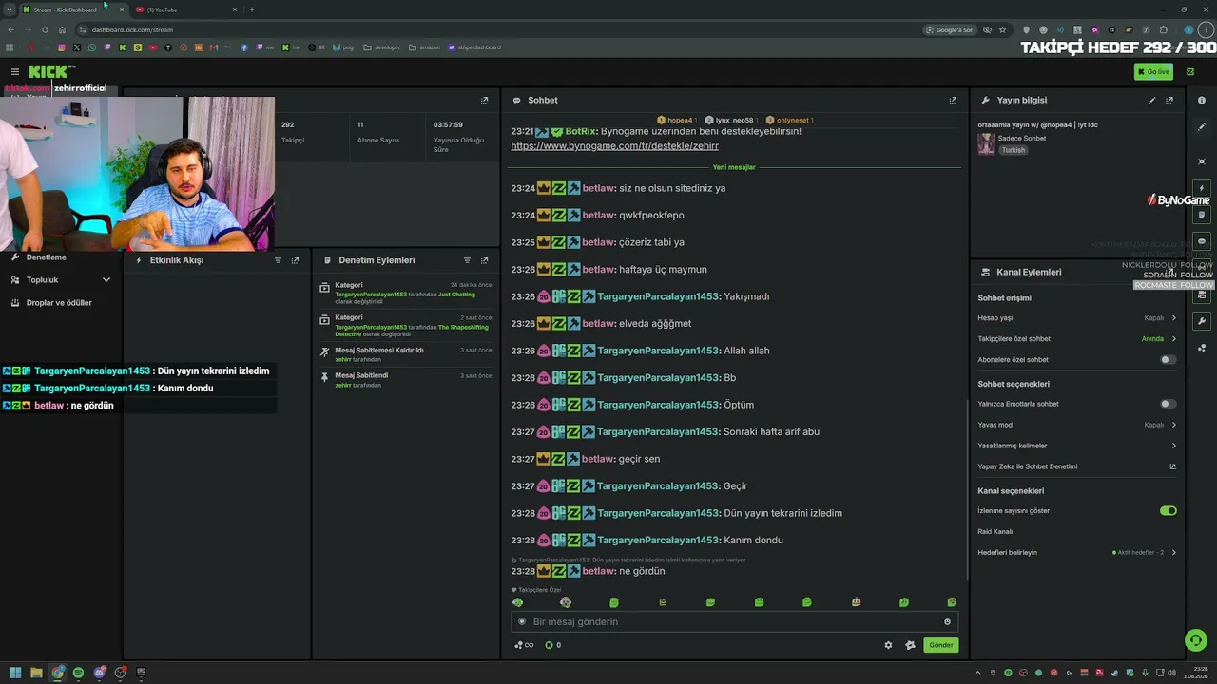Image resolution: width=1217 pixels, height=684 pixels.
Task: Pop out the Yayın bilgisi panel
Action: (1169, 100)
